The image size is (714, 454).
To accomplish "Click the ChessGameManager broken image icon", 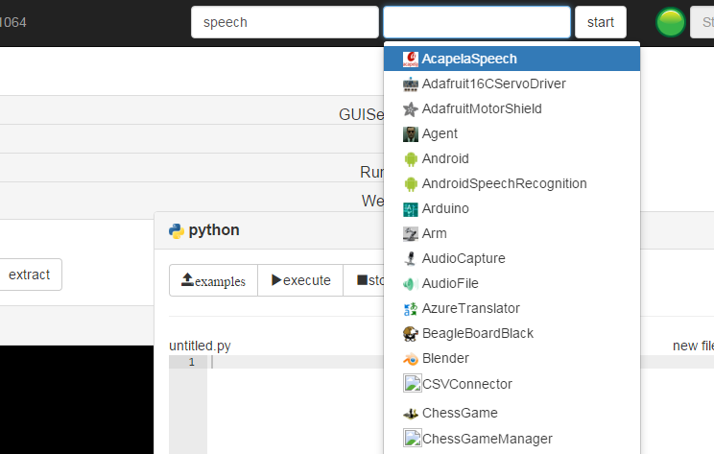I will (412, 438).
